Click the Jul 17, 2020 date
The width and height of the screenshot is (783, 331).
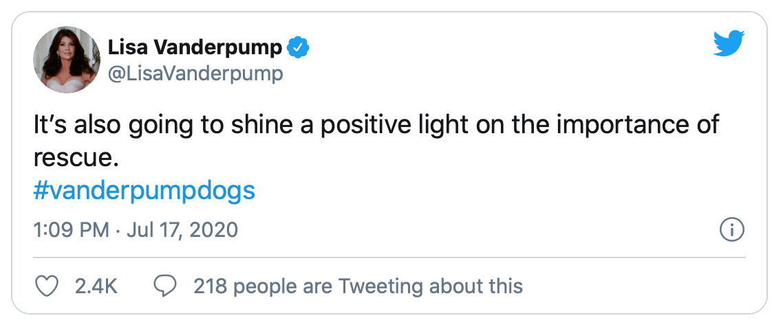(179, 229)
